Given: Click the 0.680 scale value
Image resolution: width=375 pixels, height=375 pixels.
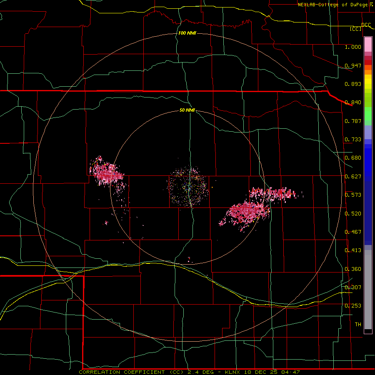Looking at the screenshot, I should tap(353, 158).
